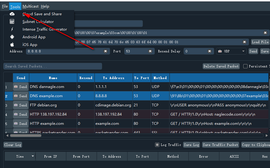Click the From IP log column header
The height and width of the screenshot is (168, 270).
(x=50, y=157)
